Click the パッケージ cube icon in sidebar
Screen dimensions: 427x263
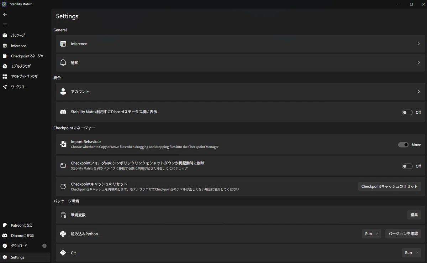(5, 35)
